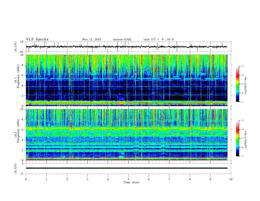Click the ch.1 spectrogram panel
The width and height of the screenshot is (260, 201).
pyautogui.click(x=127, y=80)
